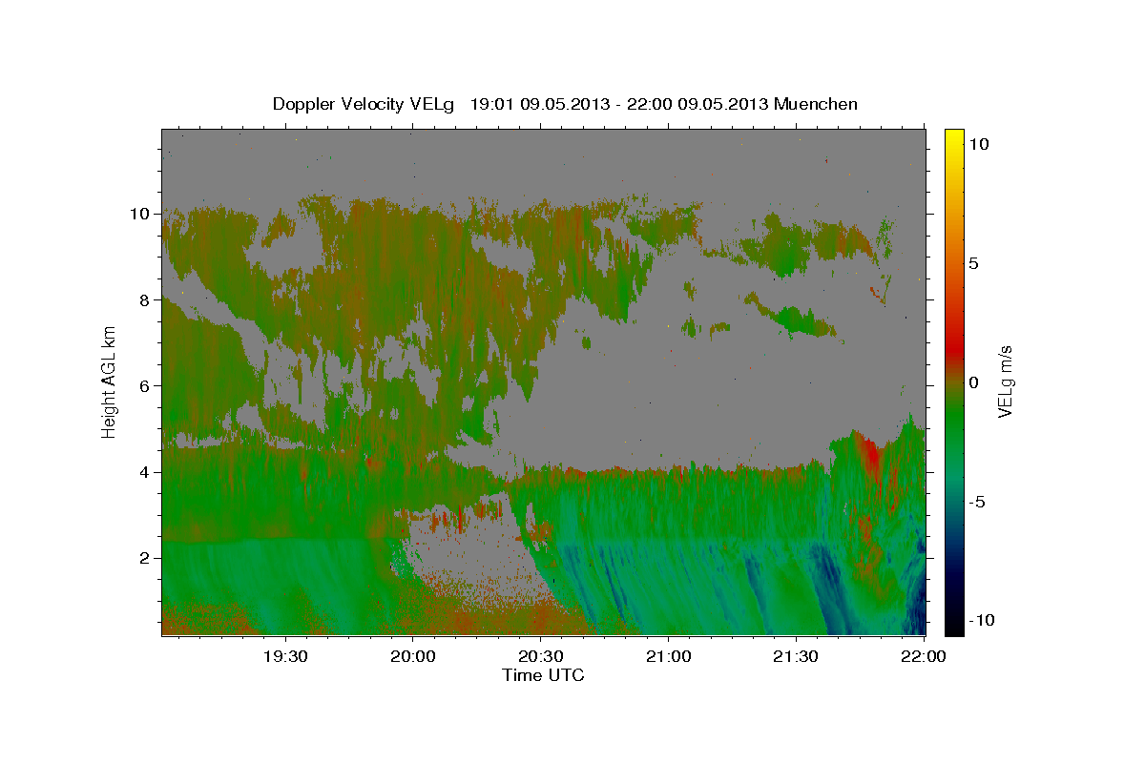Click the colorbar label '0'

(973, 382)
